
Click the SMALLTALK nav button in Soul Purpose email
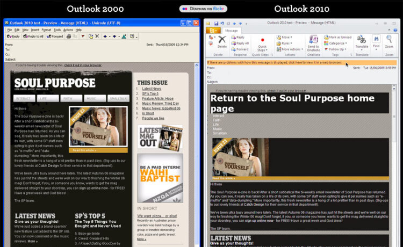118,98
